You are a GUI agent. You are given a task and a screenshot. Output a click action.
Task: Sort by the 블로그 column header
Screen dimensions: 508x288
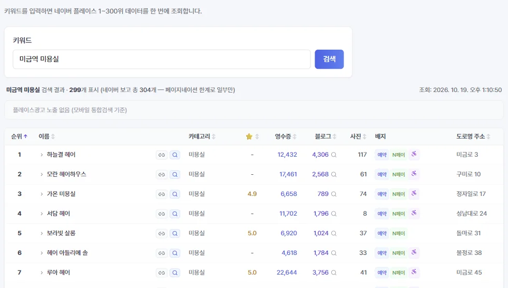click(x=326, y=137)
